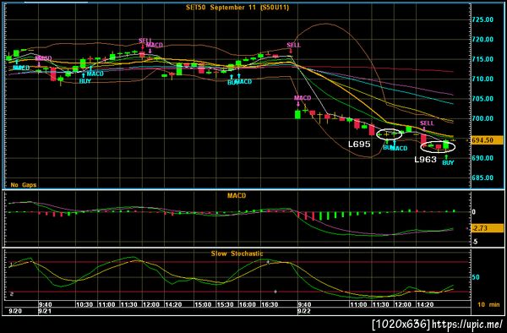Click the MACD panel title
The image size is (507, 333).
click(x=237, y=195)
